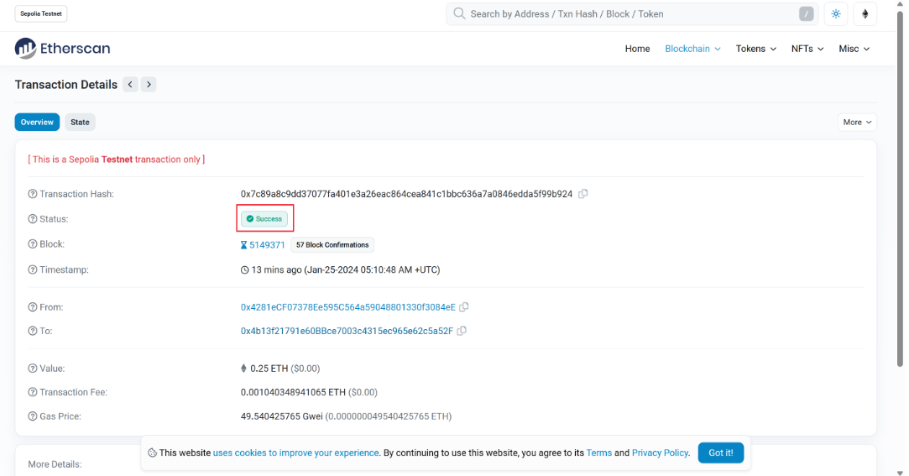Go to next transaction arrow
The image size is (909, 476).
pos(149,85)
